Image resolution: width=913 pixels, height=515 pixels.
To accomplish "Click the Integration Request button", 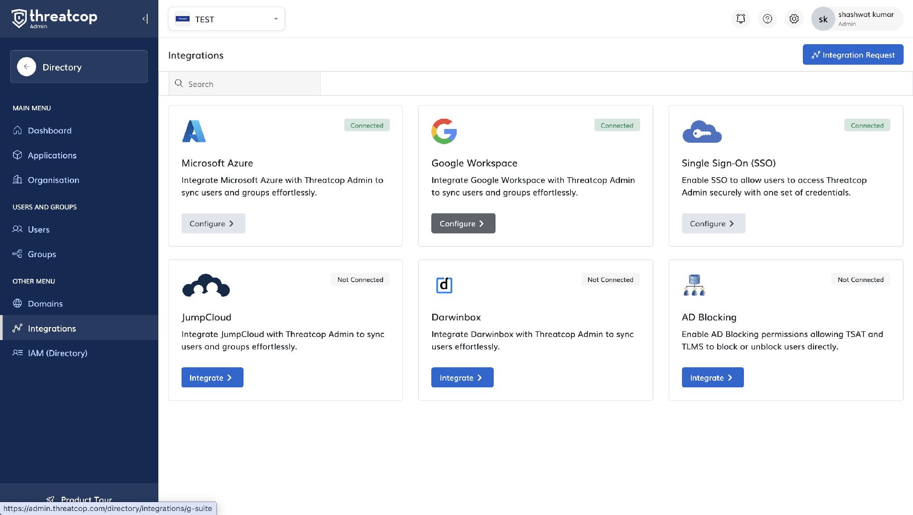I will [x=853, y=54].
